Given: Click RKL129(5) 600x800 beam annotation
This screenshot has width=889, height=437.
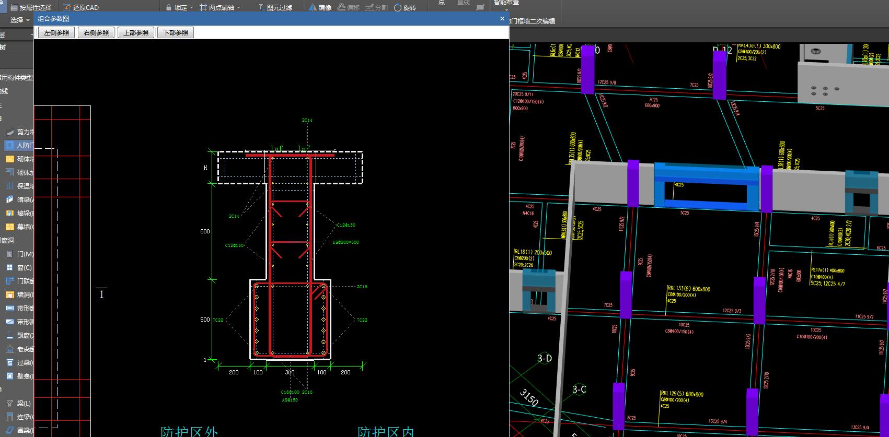Looking at the screenshot, I should click(682, 394).
